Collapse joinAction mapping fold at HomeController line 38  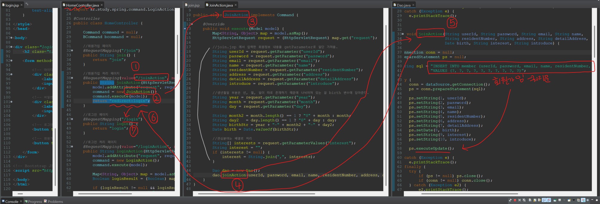(x=72, y=78)
